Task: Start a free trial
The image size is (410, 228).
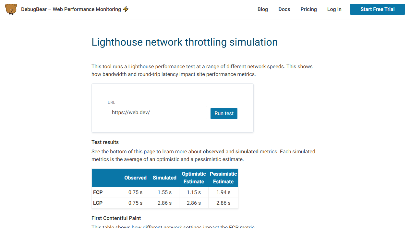Action: click(377, 9)
